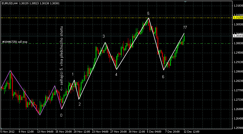The width and height of the screenshot is (243, 134).
Task: Select the 1.28680 level on price axis
Action: coord(237,71)
